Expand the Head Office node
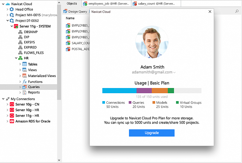The width and height of the screenshot is (242, 163). pyautogui.click(x=7, y=9)
